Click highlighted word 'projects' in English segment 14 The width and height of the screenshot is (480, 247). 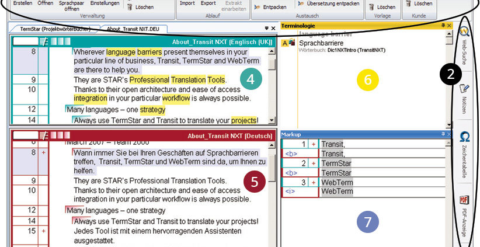244,121
